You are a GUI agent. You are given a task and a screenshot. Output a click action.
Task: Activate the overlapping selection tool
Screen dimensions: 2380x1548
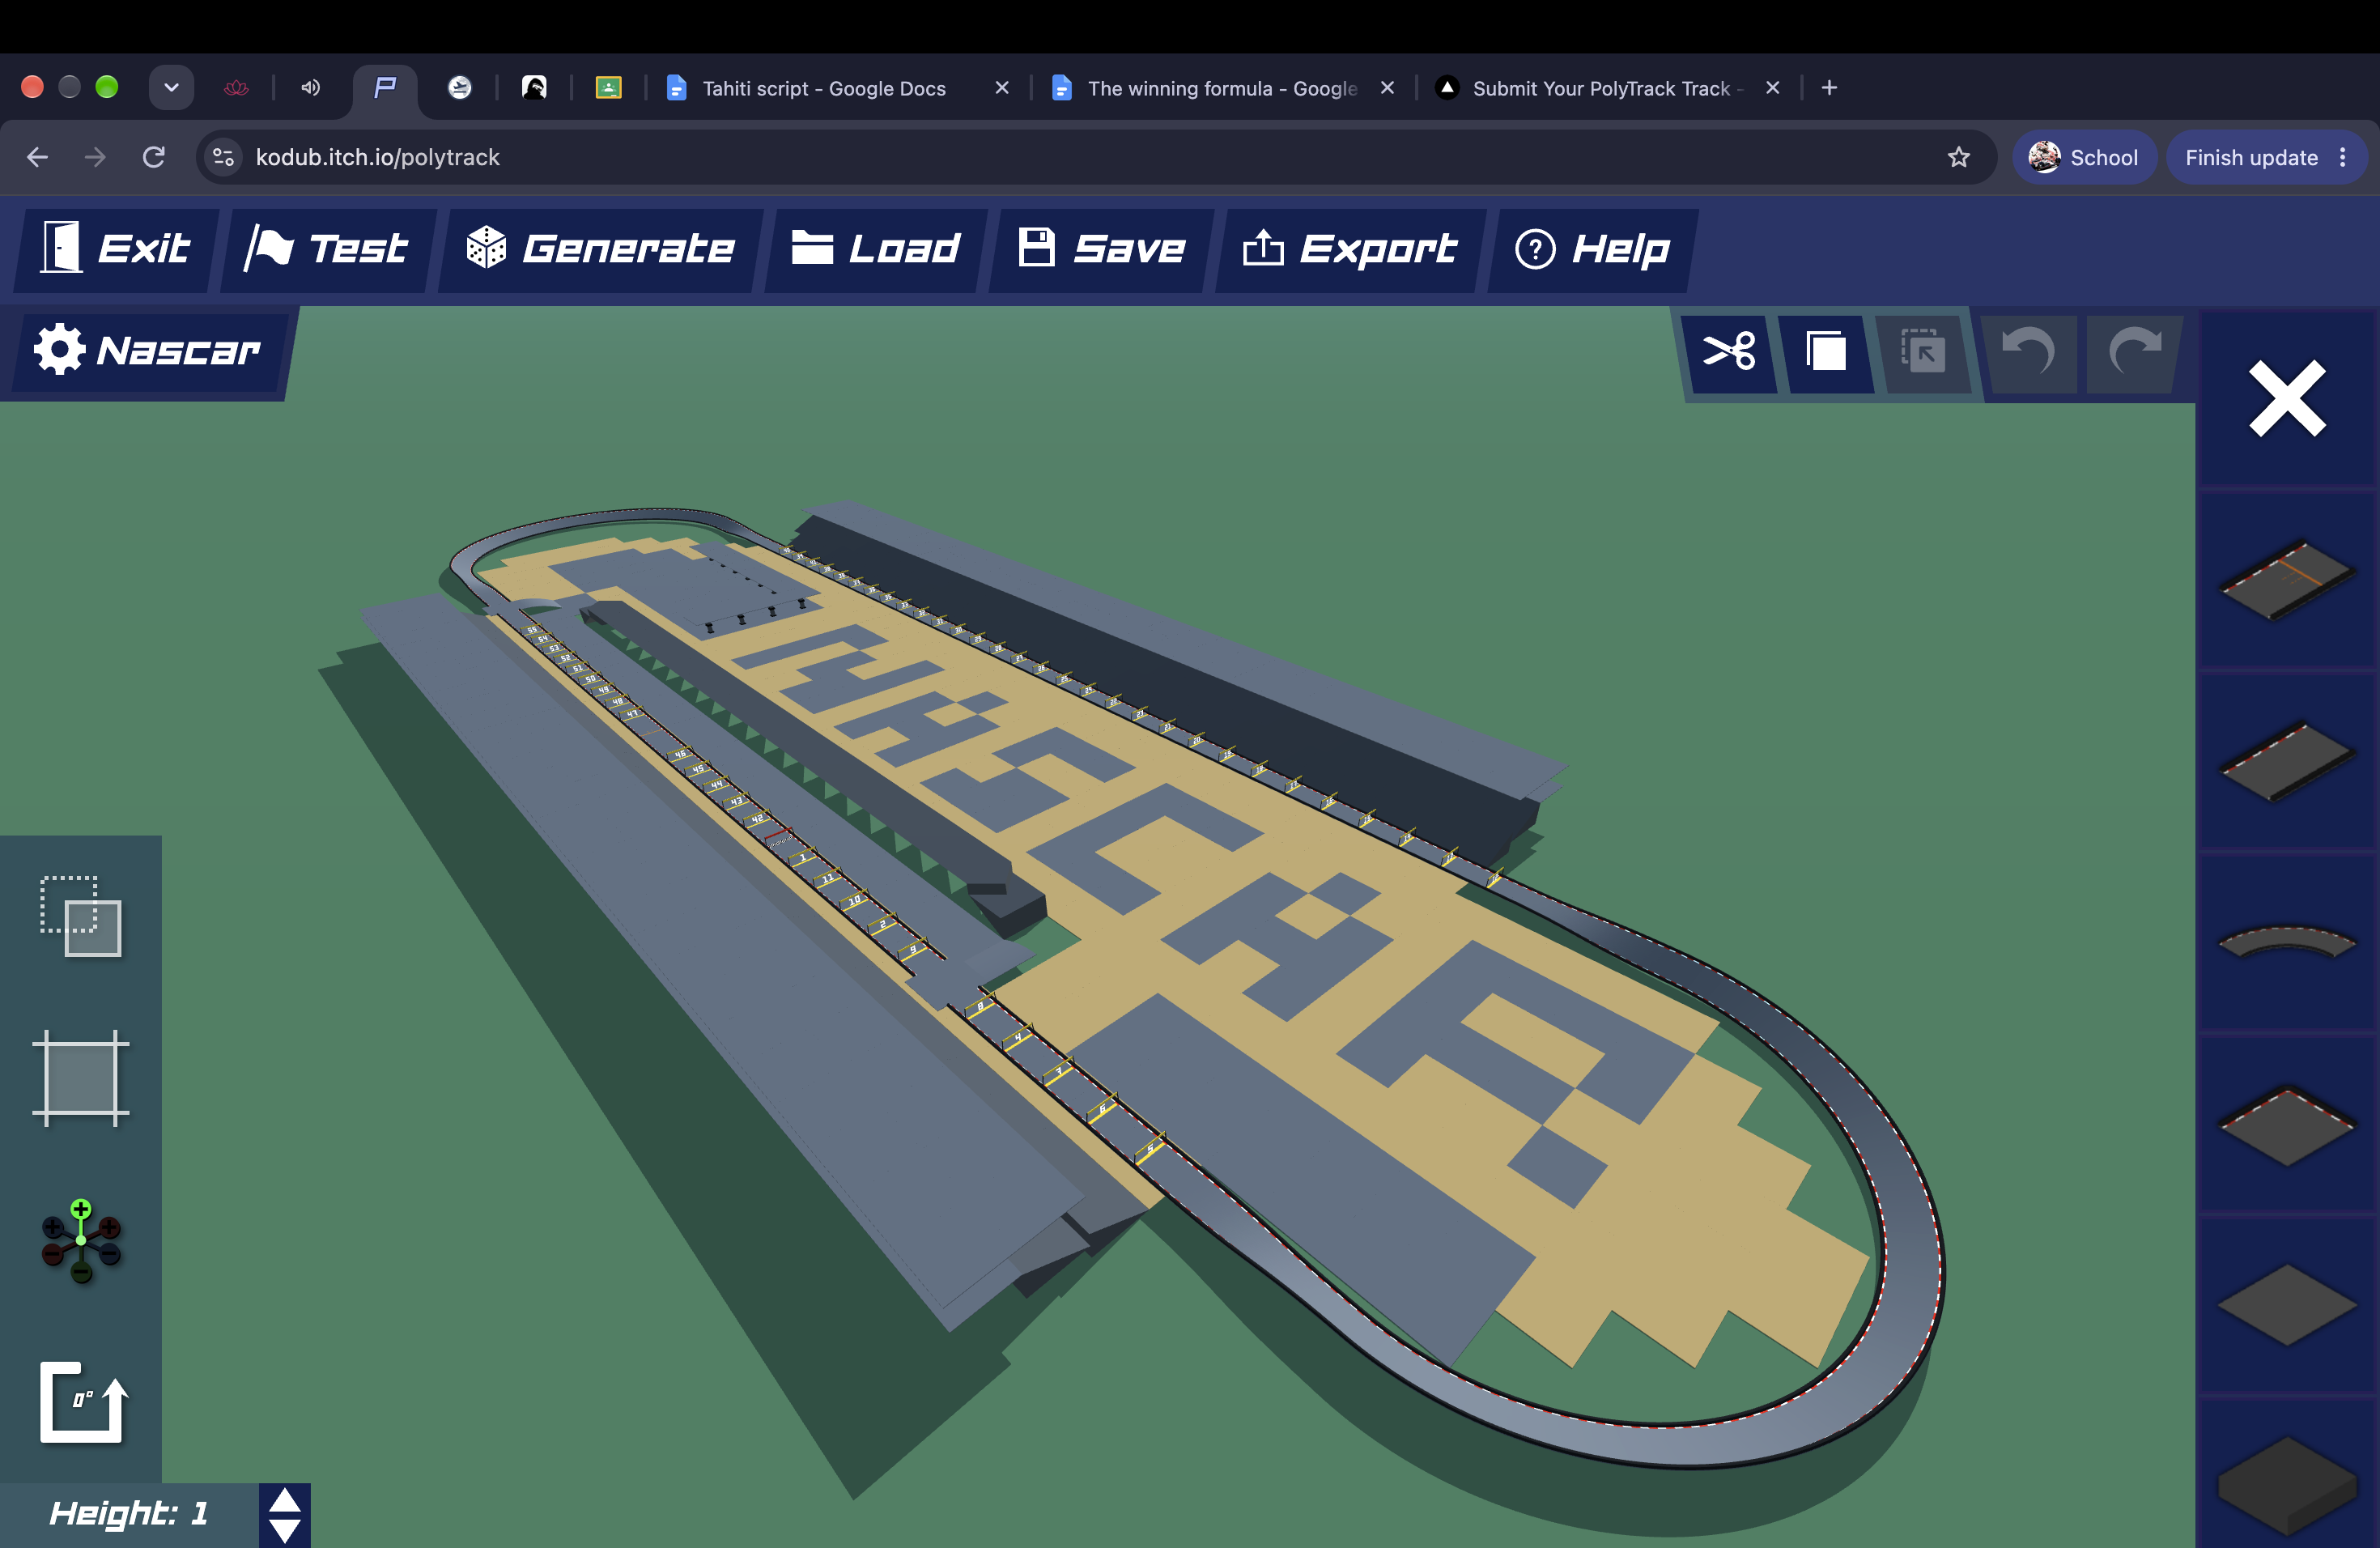pos(81,916)
